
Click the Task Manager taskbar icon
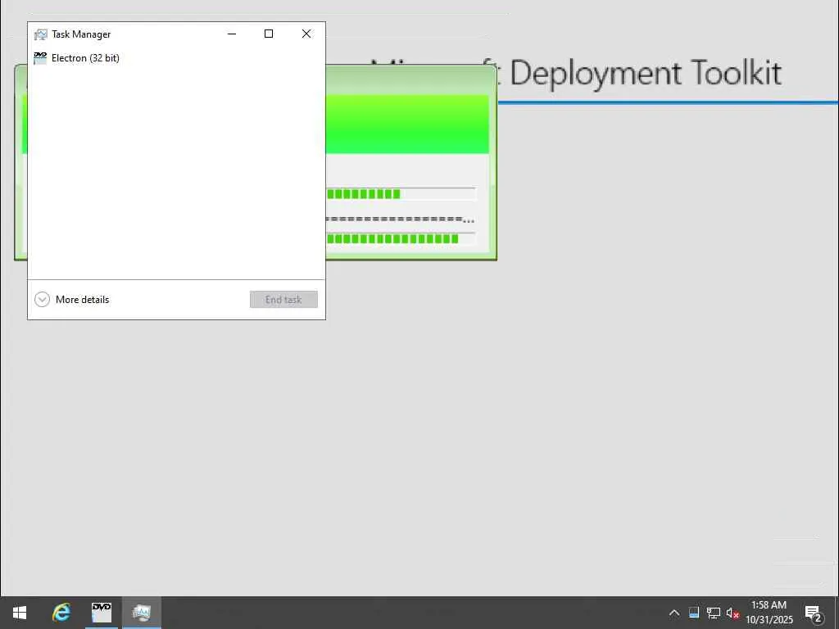pos(142,613)
